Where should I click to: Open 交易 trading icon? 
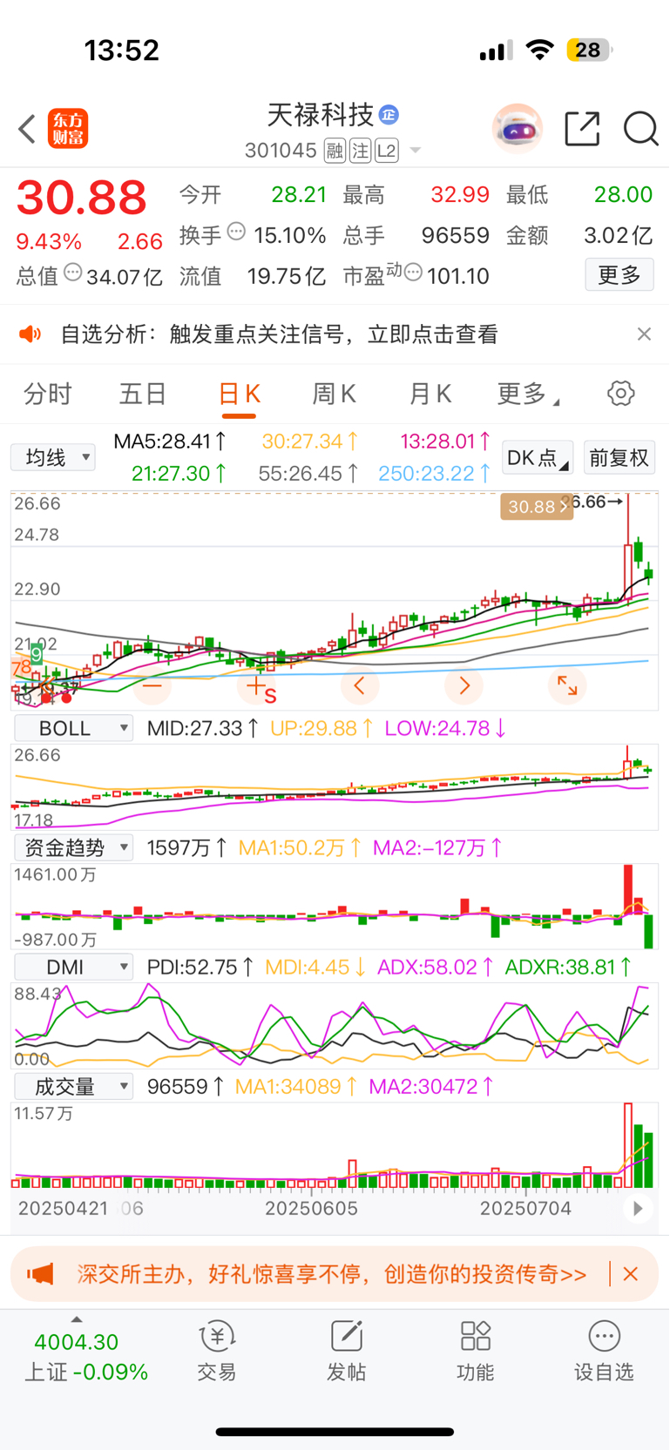[217, 1351]
